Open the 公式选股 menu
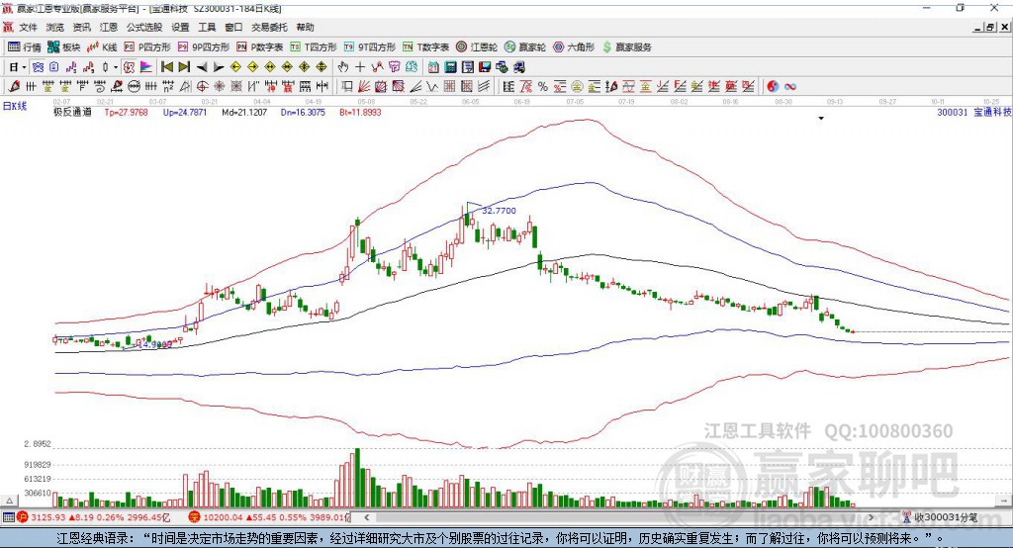Image resolution: width=1013 pixels, height=548 pixels. pos(144,27)
